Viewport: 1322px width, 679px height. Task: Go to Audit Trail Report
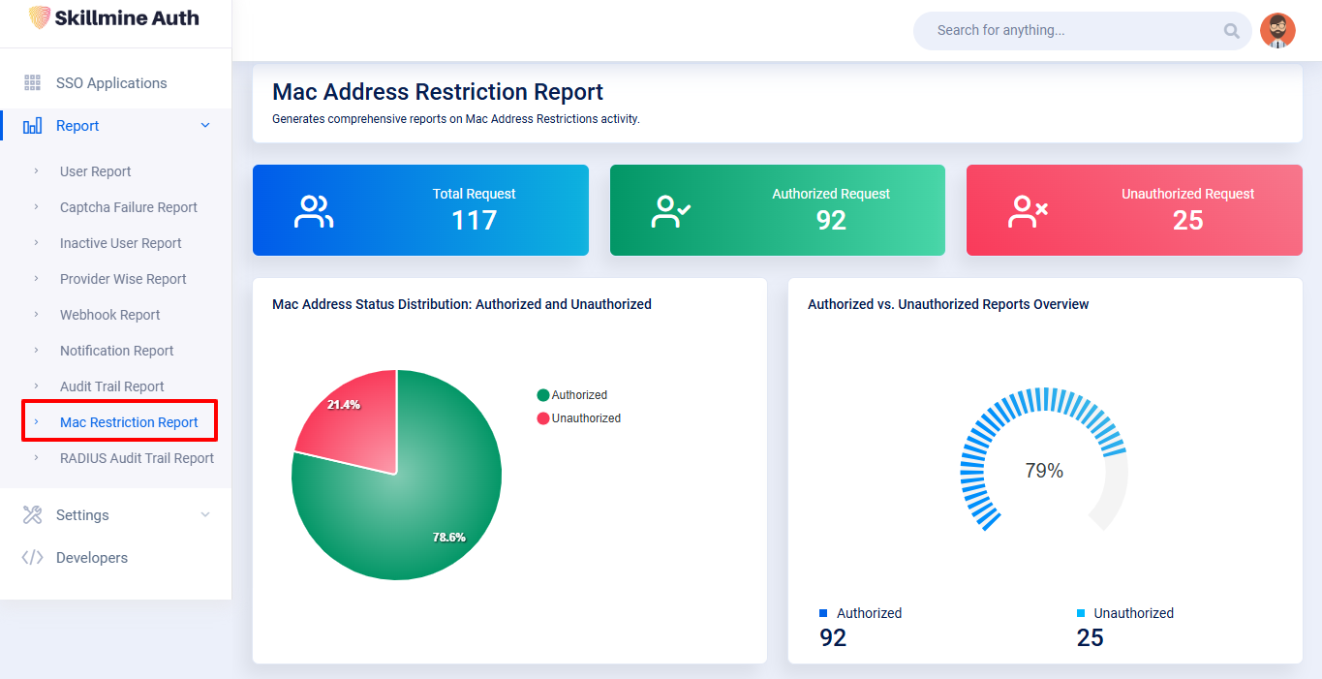[111, 386]
